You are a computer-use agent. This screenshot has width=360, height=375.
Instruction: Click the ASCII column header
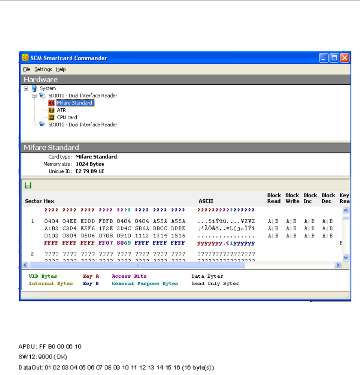coord(206,201)
